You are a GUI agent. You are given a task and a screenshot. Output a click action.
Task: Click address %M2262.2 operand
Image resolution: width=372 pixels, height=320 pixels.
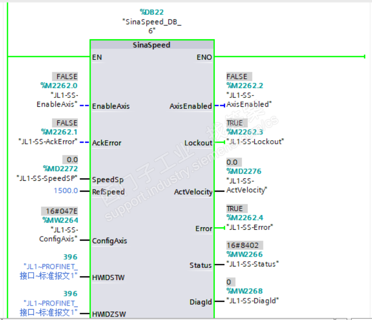point(245,86)
